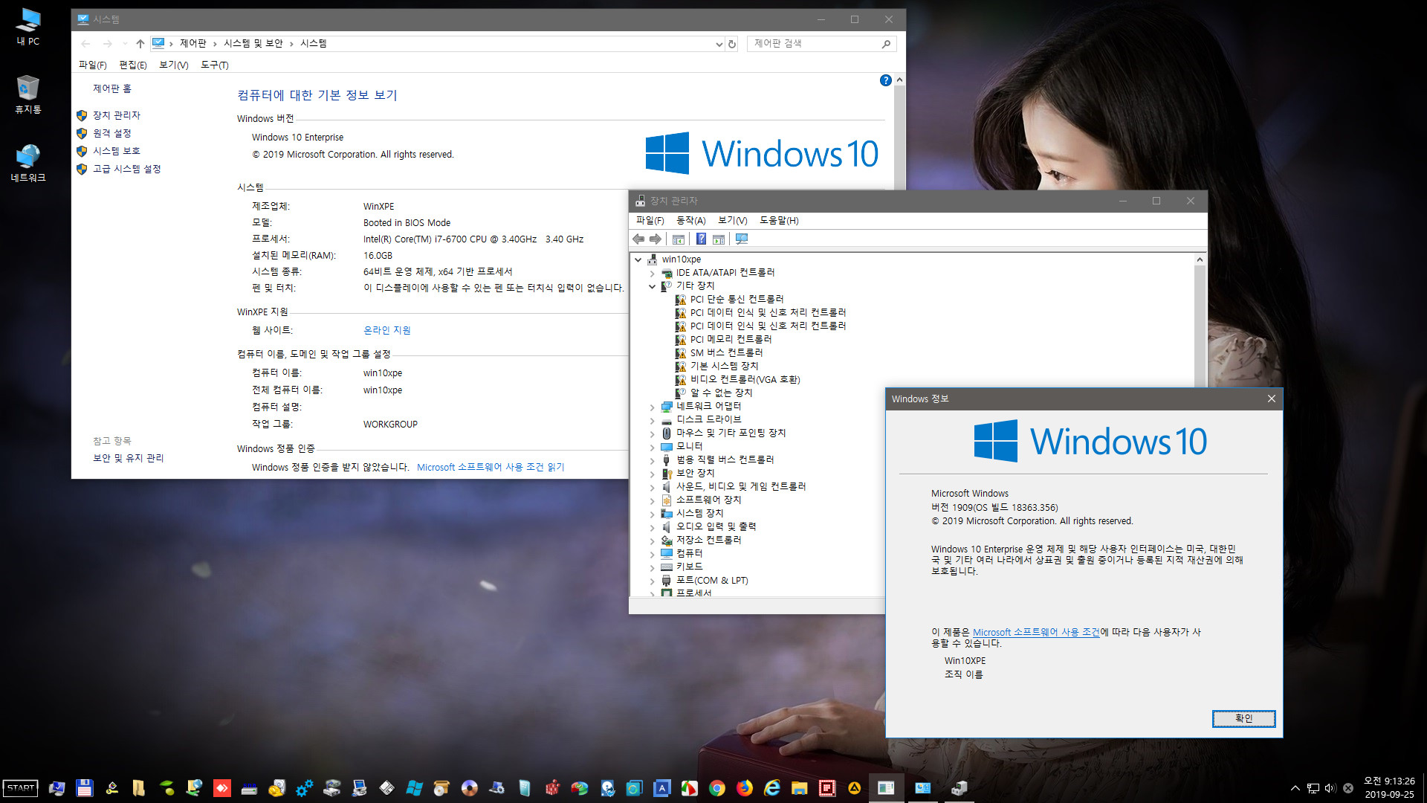The height and width of the screenshot is (803, 1427).
Task: Open 시스템 보호 link in left pane
Action: coord(116,151)
